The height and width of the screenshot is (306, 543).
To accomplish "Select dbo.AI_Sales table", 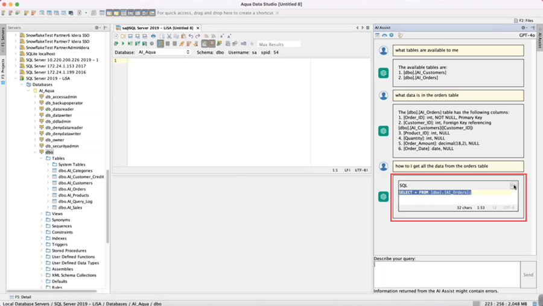I will [70, 207].
